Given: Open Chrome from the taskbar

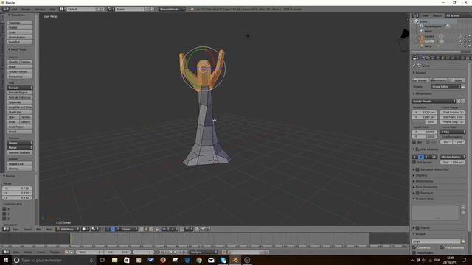Looking at the screenshot, I should tap(199, 260).
